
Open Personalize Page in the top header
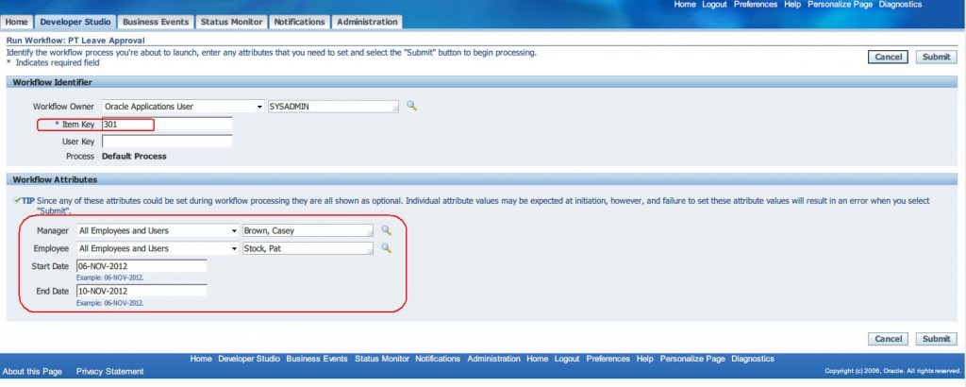pyautogui.click(x=841, y=5)
